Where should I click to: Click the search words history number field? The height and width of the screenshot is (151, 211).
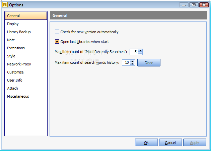126,63
